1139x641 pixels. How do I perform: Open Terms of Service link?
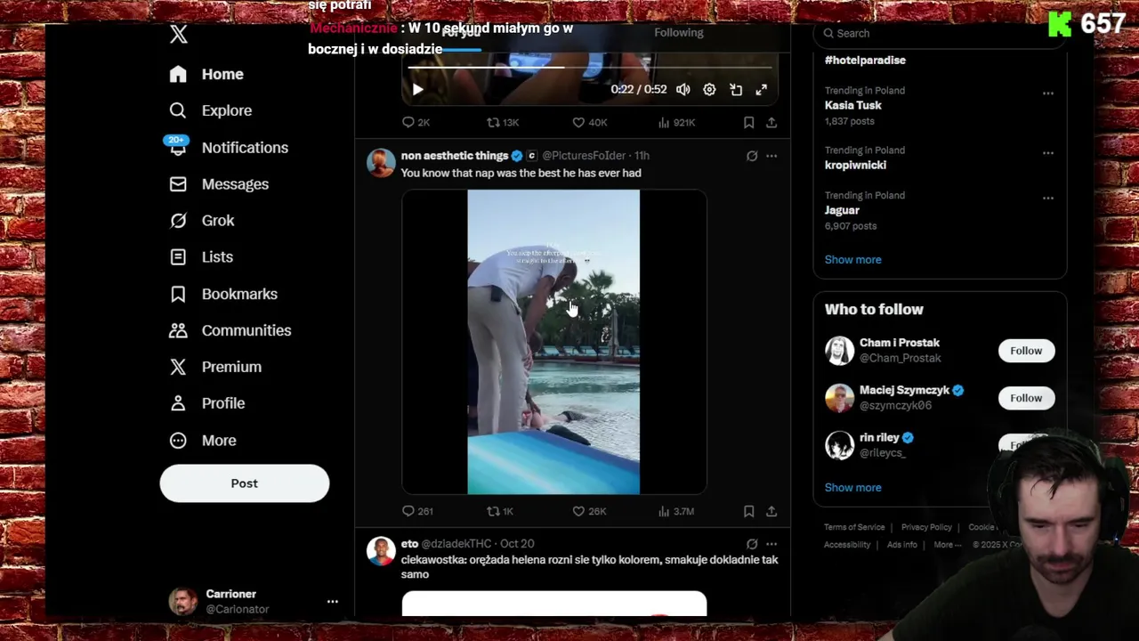click(854, 527)
